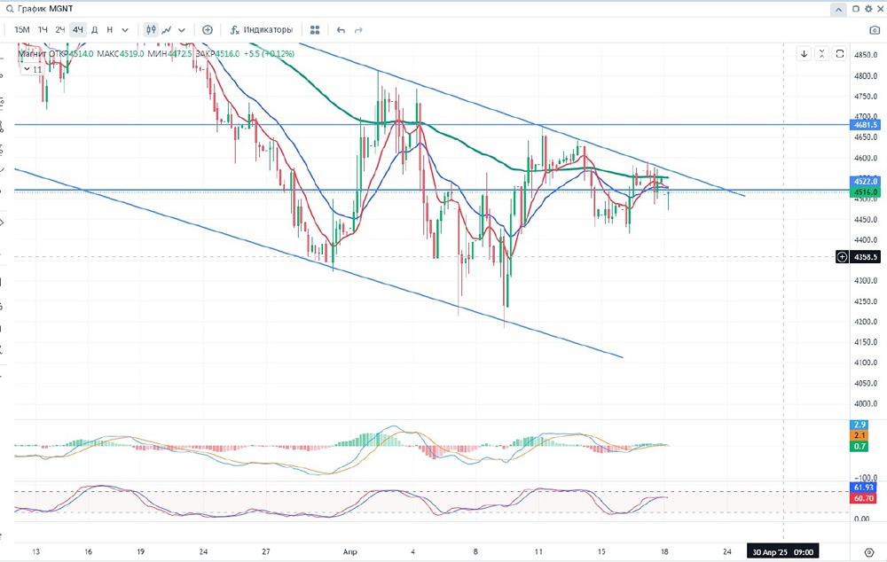Switch to the 2Ч timeframe

click(60, 30)
